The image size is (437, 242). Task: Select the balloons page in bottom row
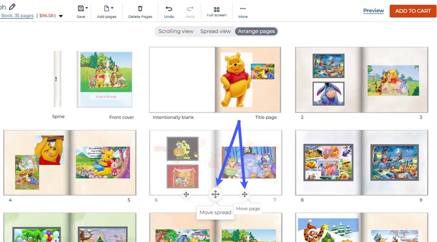tap(37, 228)
